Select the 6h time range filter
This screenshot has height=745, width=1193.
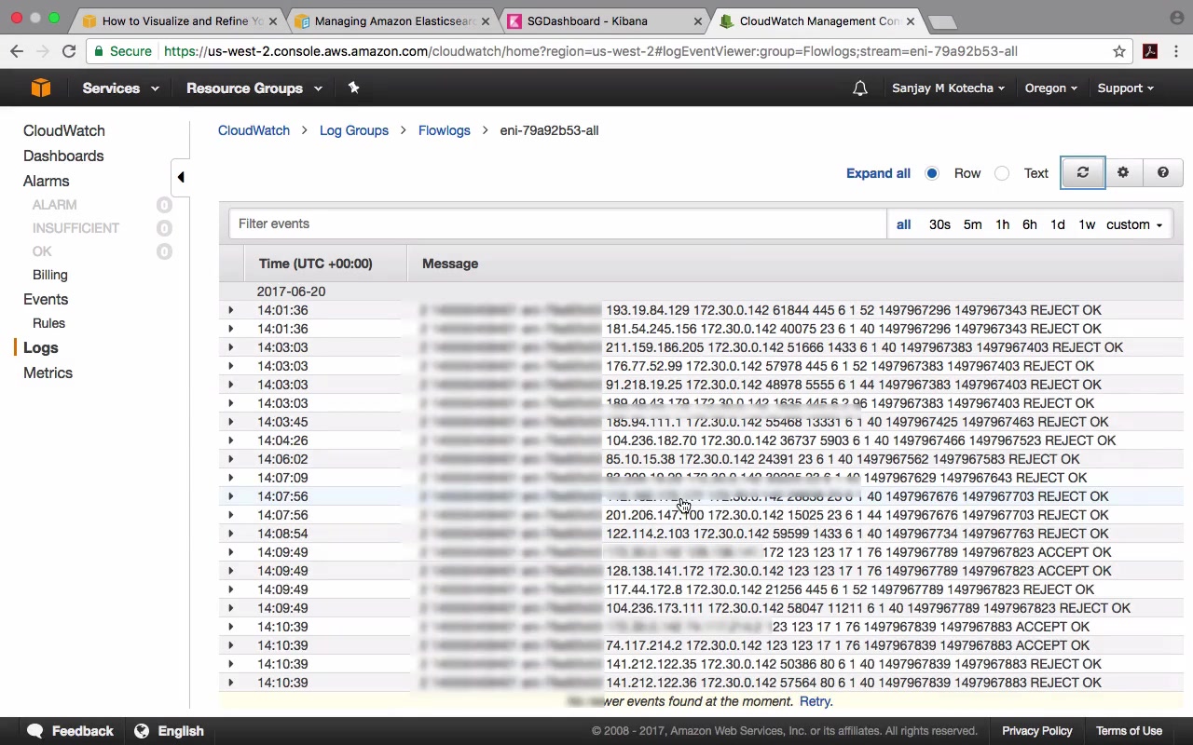tap(1029, 224)
